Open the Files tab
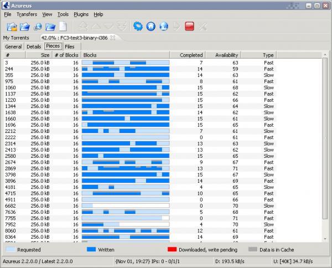The height and width of the screenshot is (268, 332). click(x=70, y=47)
